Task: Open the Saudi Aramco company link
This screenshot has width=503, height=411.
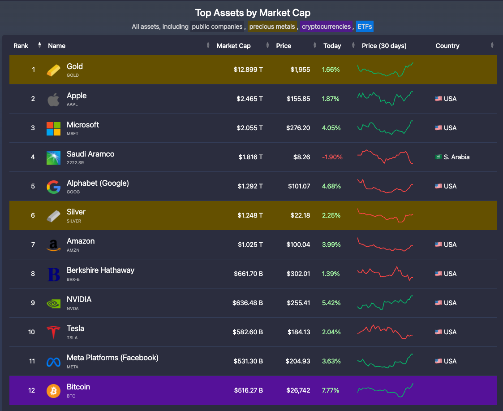Action: tap(90, 154)
